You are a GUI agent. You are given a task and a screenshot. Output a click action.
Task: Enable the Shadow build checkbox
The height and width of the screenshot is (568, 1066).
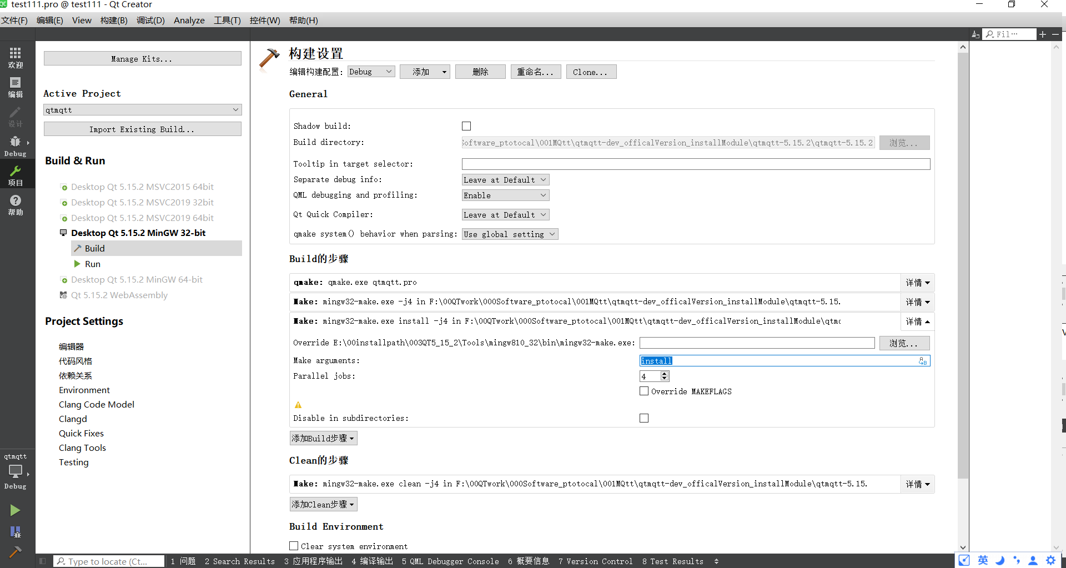click(x=466, y=125)
